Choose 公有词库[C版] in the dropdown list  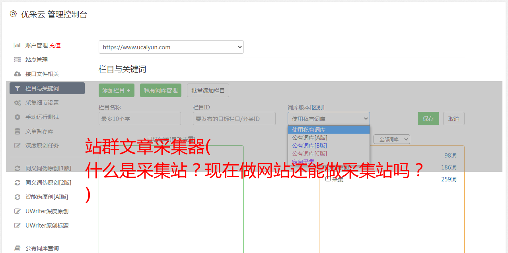pyautogui.click(x=329, y=154)
